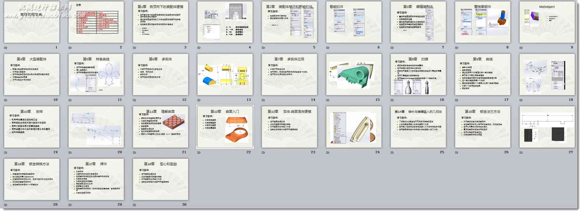The width and height of the screenshot is (582, 213).
Task: Pick slide 13 with yellow and blue solids
Action: click(225, 74)
